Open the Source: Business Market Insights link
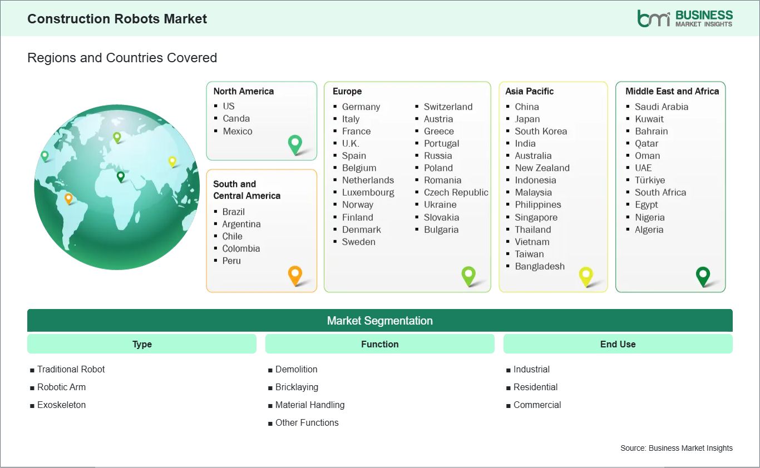Screen dimensions: 760x468 pos(677,448)
